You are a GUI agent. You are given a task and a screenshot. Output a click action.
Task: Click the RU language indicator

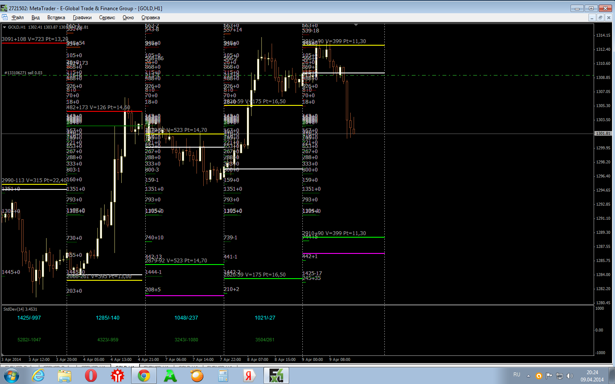click(x=517, y=375)
